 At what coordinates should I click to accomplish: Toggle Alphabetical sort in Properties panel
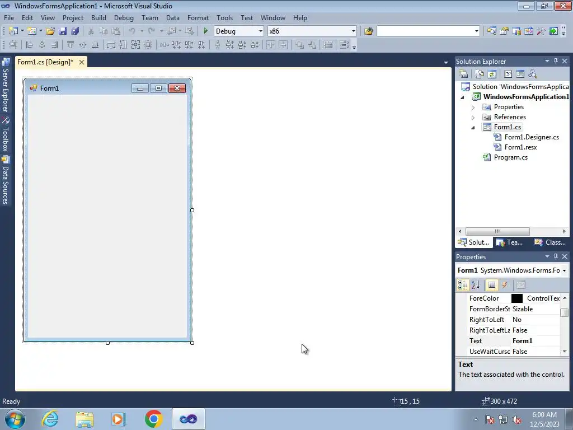[x=475, y=285]
